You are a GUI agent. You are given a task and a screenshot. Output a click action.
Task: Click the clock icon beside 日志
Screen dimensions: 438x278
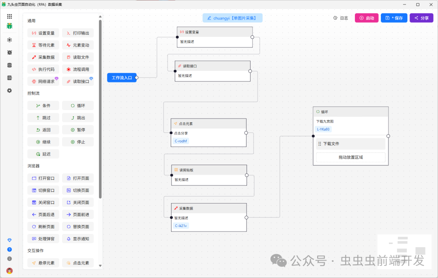click(x=335, y=18)
